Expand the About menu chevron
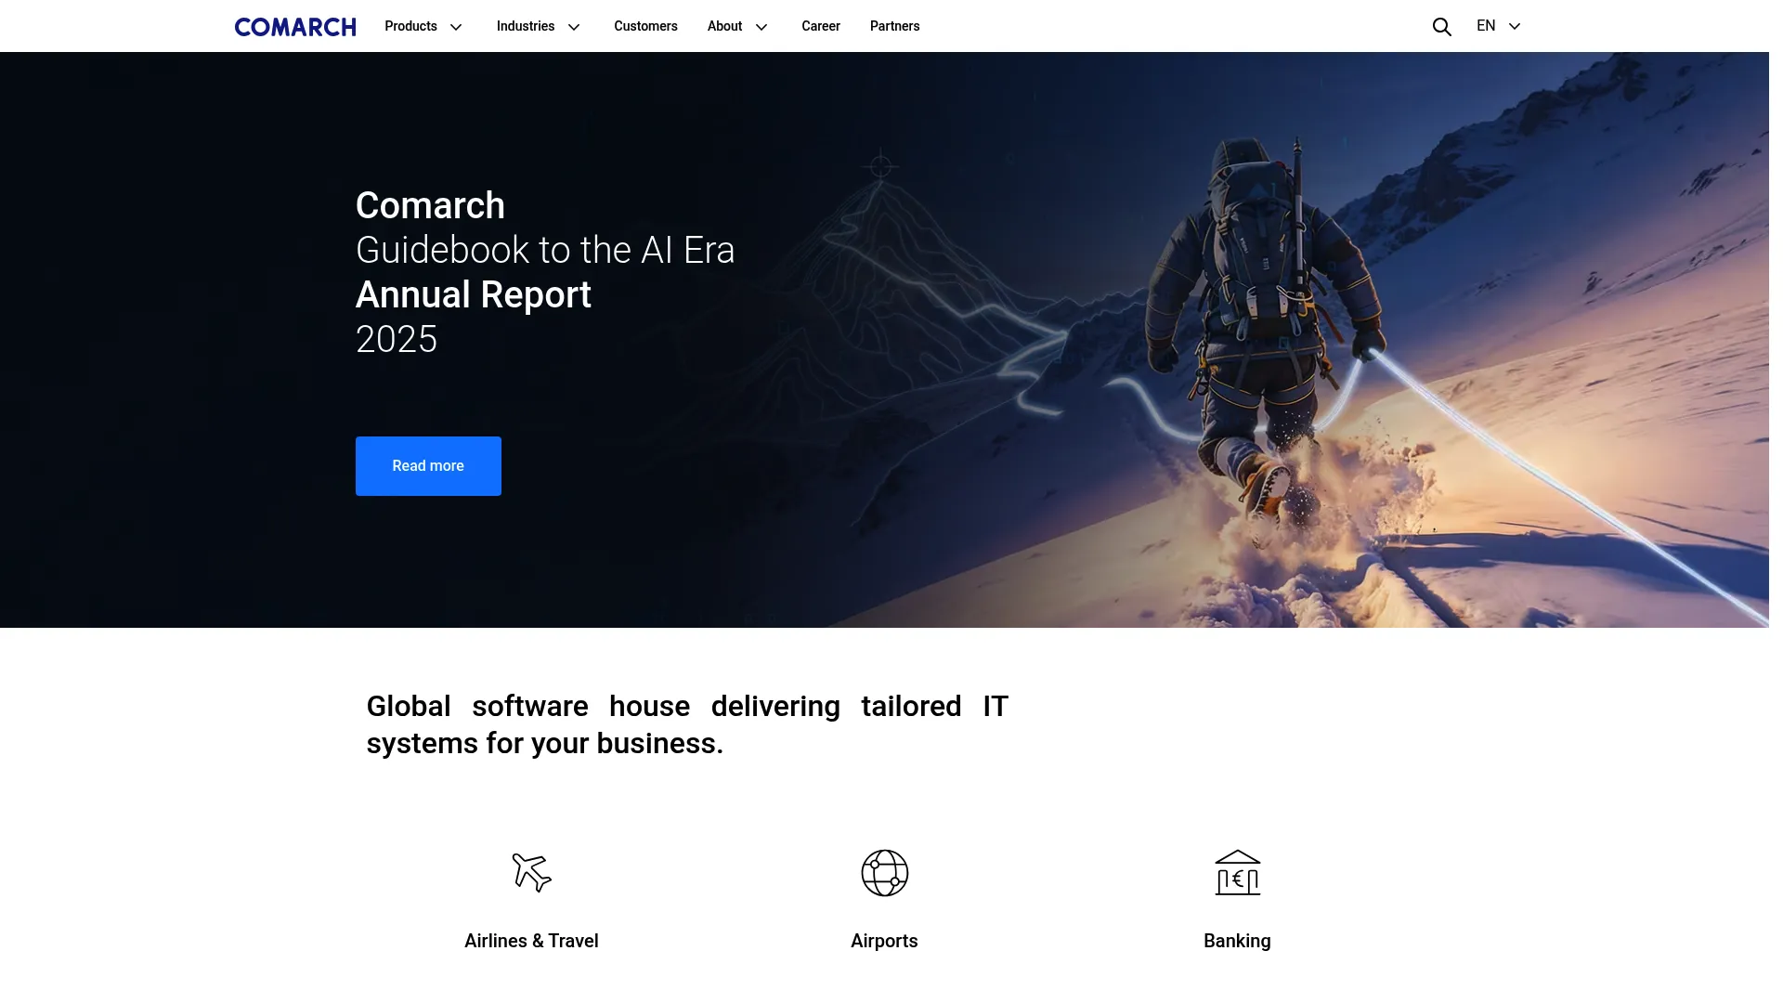The width and height of the screenshot is (1783, 1003). [x=761, y=27]
